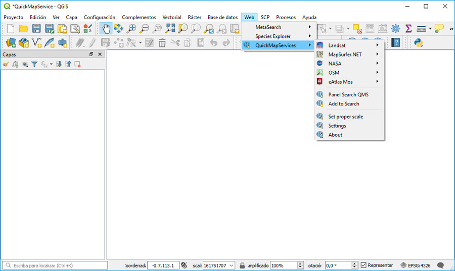Open the Complementos menu

click(x=139, y=17)
